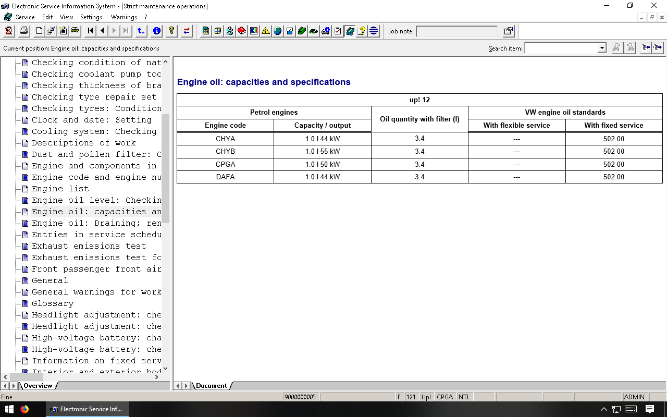Click the globe icon in the toolbar
The width and height of the screenshot is (667, 417).
(x=278, y=31)
